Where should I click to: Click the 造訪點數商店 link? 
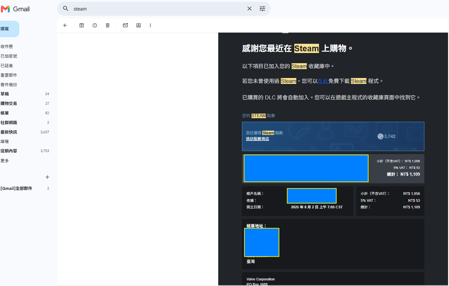[258, 139]
